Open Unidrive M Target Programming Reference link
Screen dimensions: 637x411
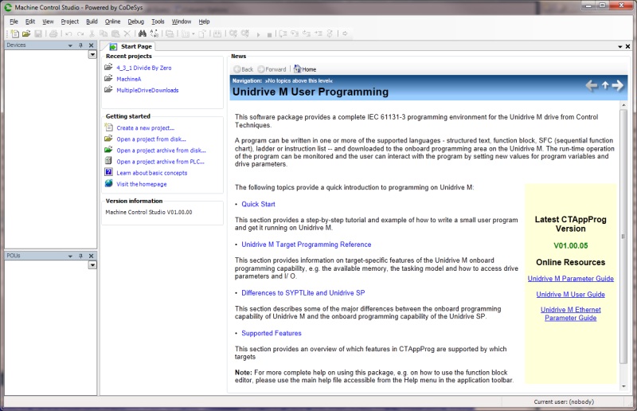point(307,245)
